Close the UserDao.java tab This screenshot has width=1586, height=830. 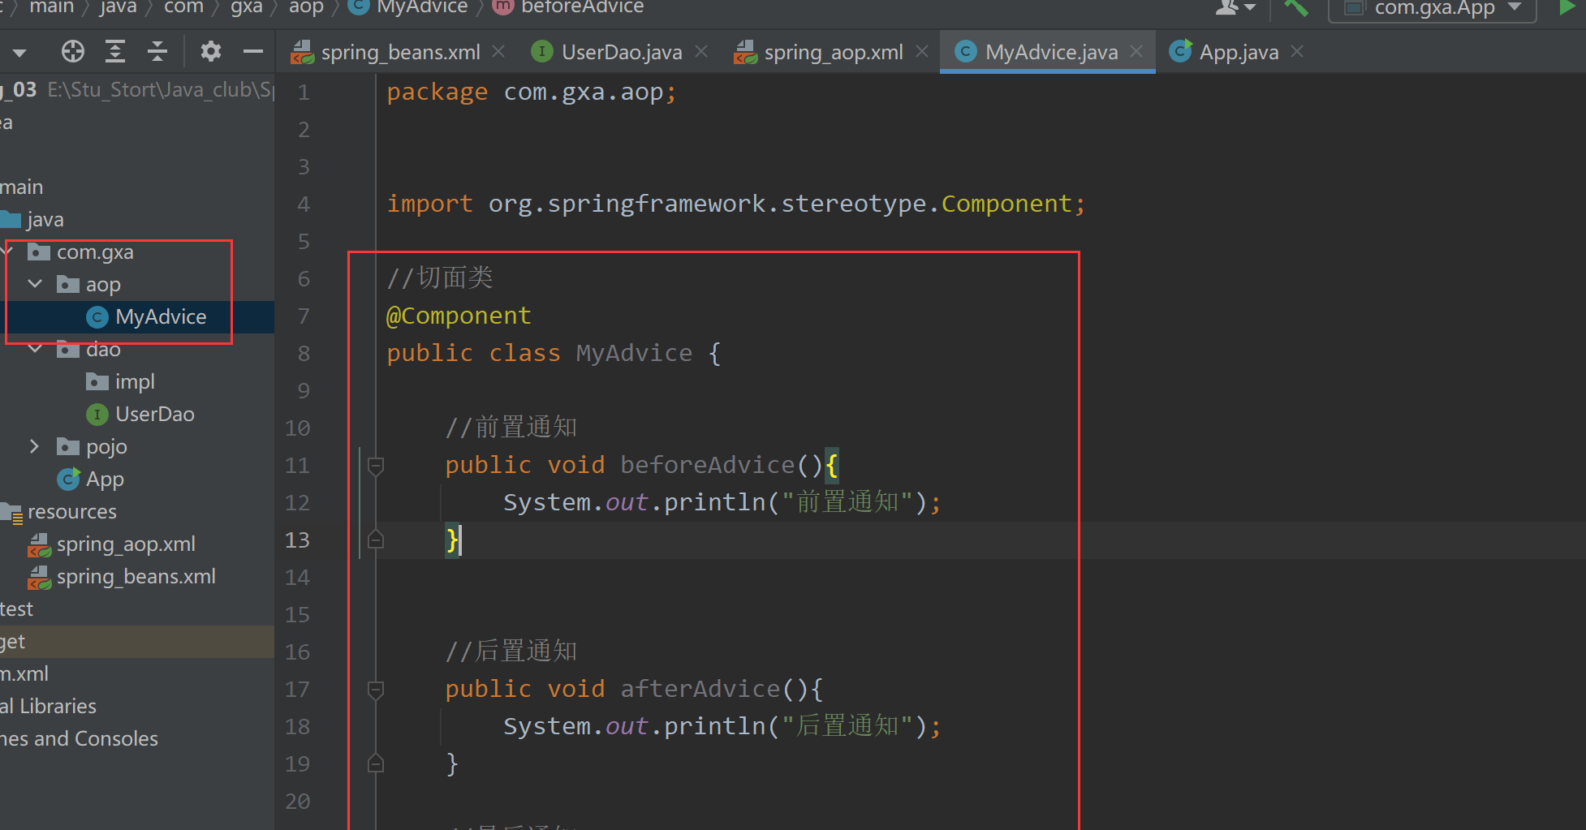click(701, 51)
